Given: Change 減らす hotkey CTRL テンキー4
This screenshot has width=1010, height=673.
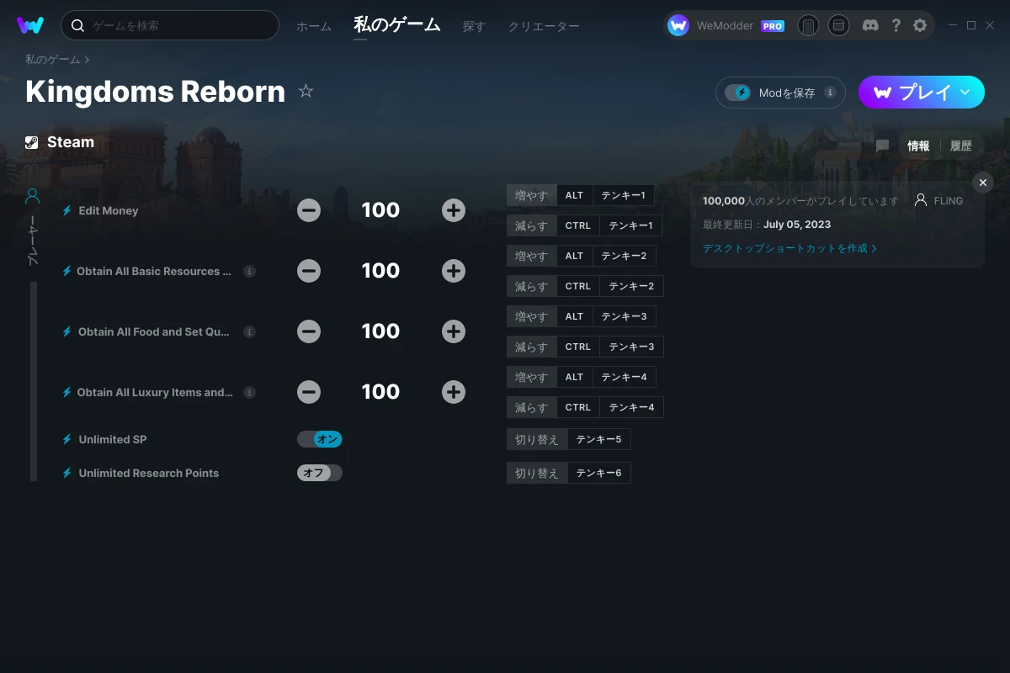Looking at the screenshot, I should click(585, 407).
